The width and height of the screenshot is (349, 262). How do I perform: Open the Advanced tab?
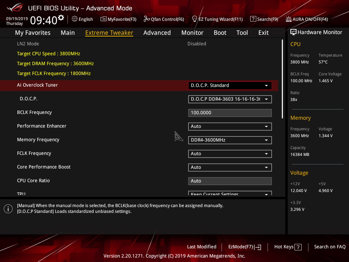(157, 33)
